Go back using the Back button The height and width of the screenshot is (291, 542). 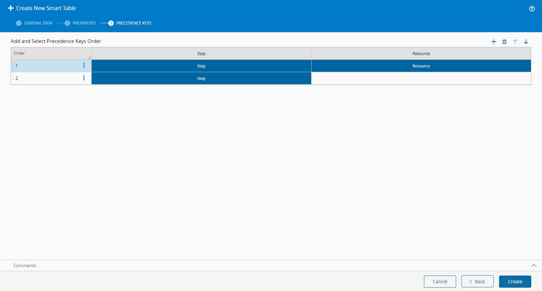pyautogui.click(x=478, y=282)
